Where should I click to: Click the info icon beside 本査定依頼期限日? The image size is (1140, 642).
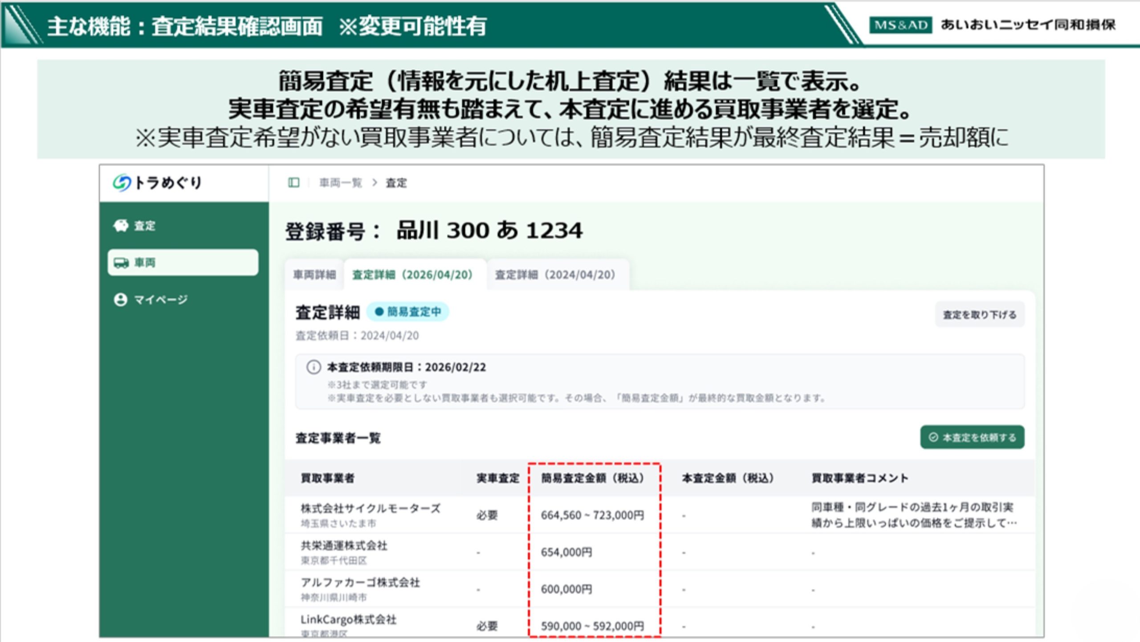tap(313, 367)
